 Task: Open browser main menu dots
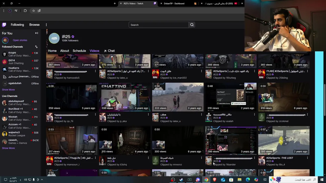click(x=4, y=11)
